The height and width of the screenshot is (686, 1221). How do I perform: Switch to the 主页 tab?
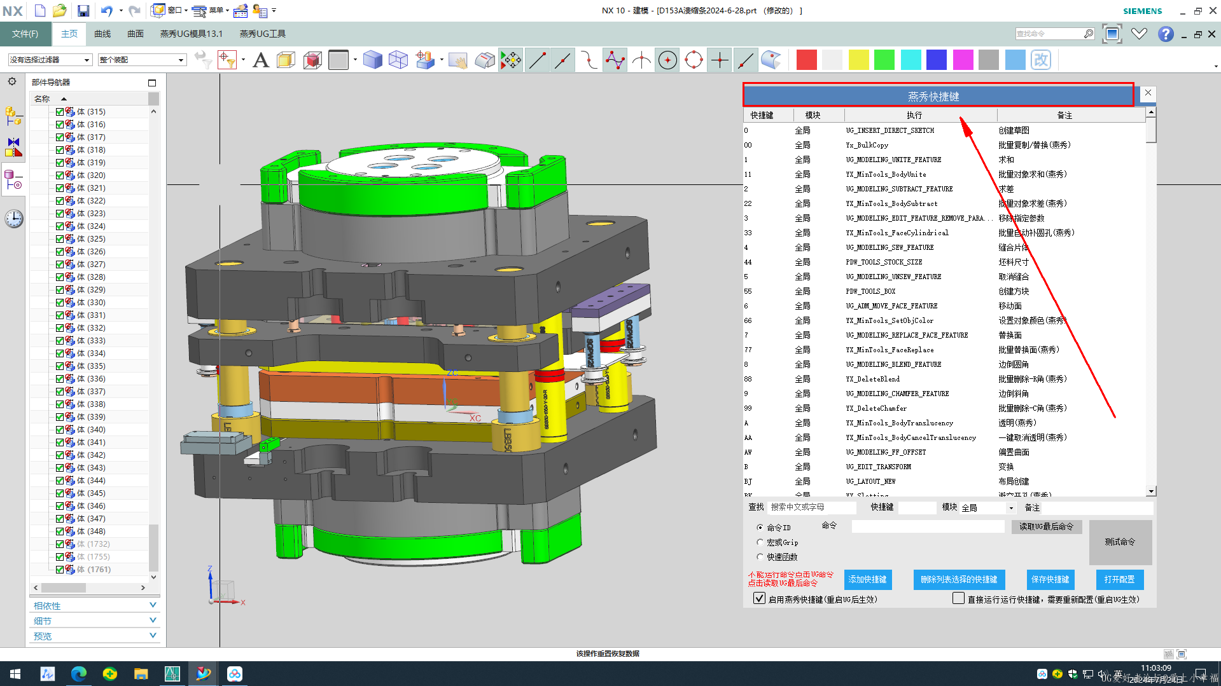[x=69, y=34]
